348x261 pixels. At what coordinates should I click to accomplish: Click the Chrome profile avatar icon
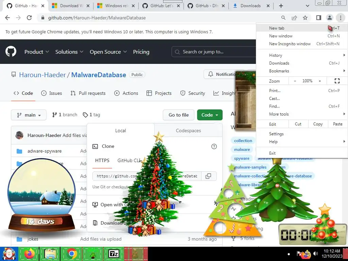pyautogui.click(x=330, y=18)
